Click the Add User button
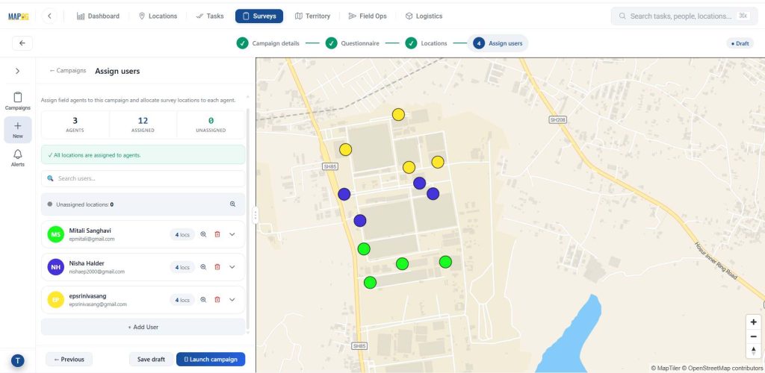The width and height of the screenshot is (765, 373). (143, 327)
